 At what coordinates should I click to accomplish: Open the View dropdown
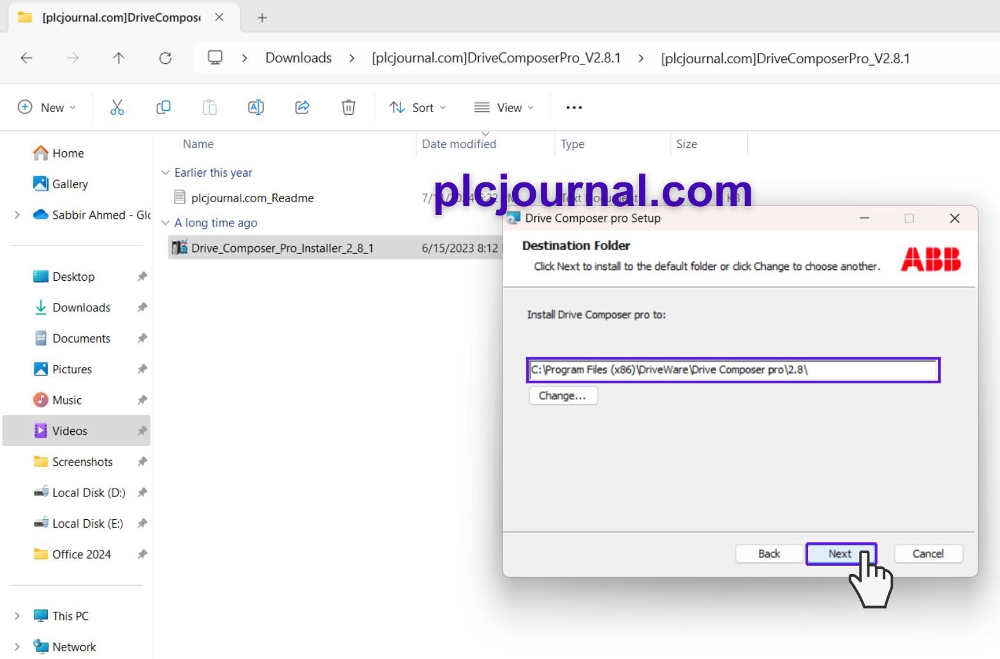click(504, 108)
